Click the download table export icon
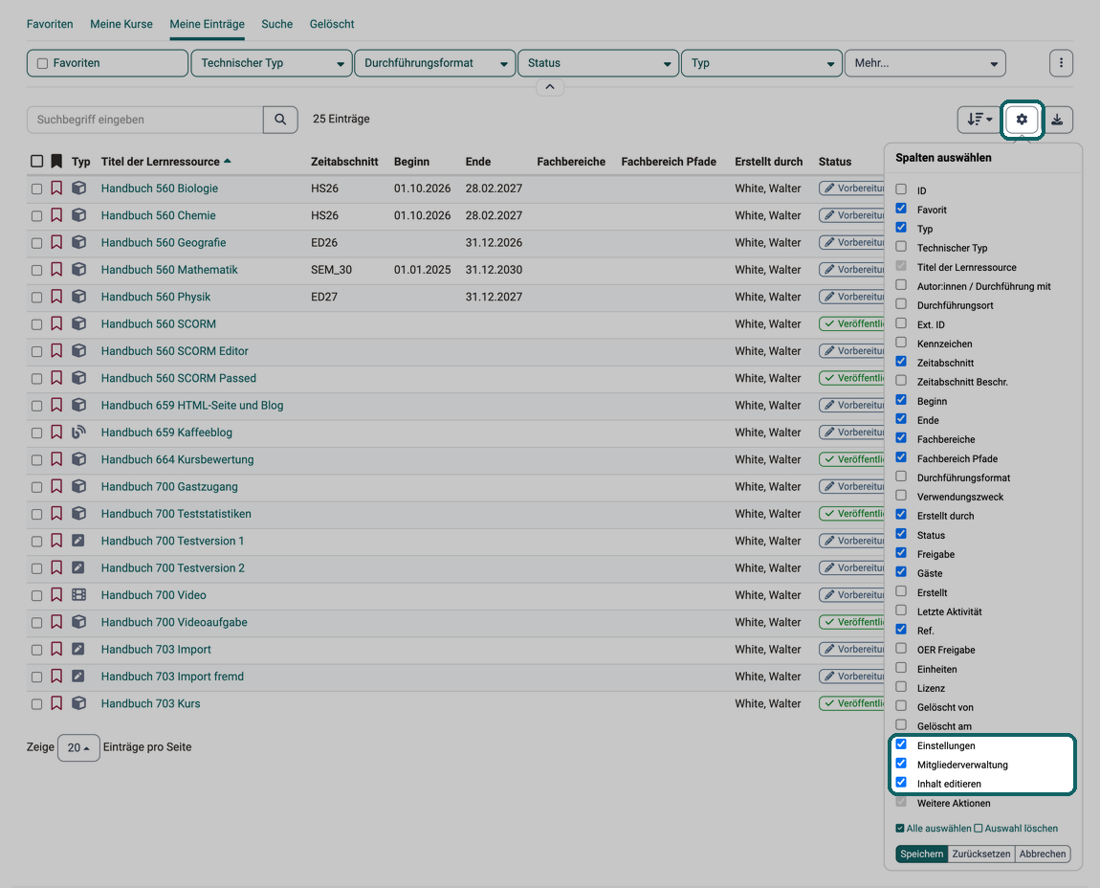Viewport: 1100px width, 888px height. 1057,120
